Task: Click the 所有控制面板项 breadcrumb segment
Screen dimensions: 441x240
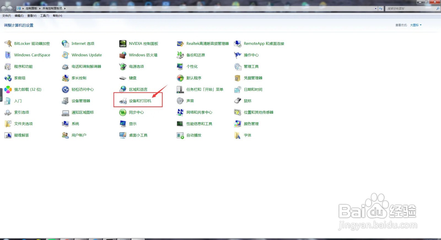Action: pyautogui.click(x=52, y=9)
